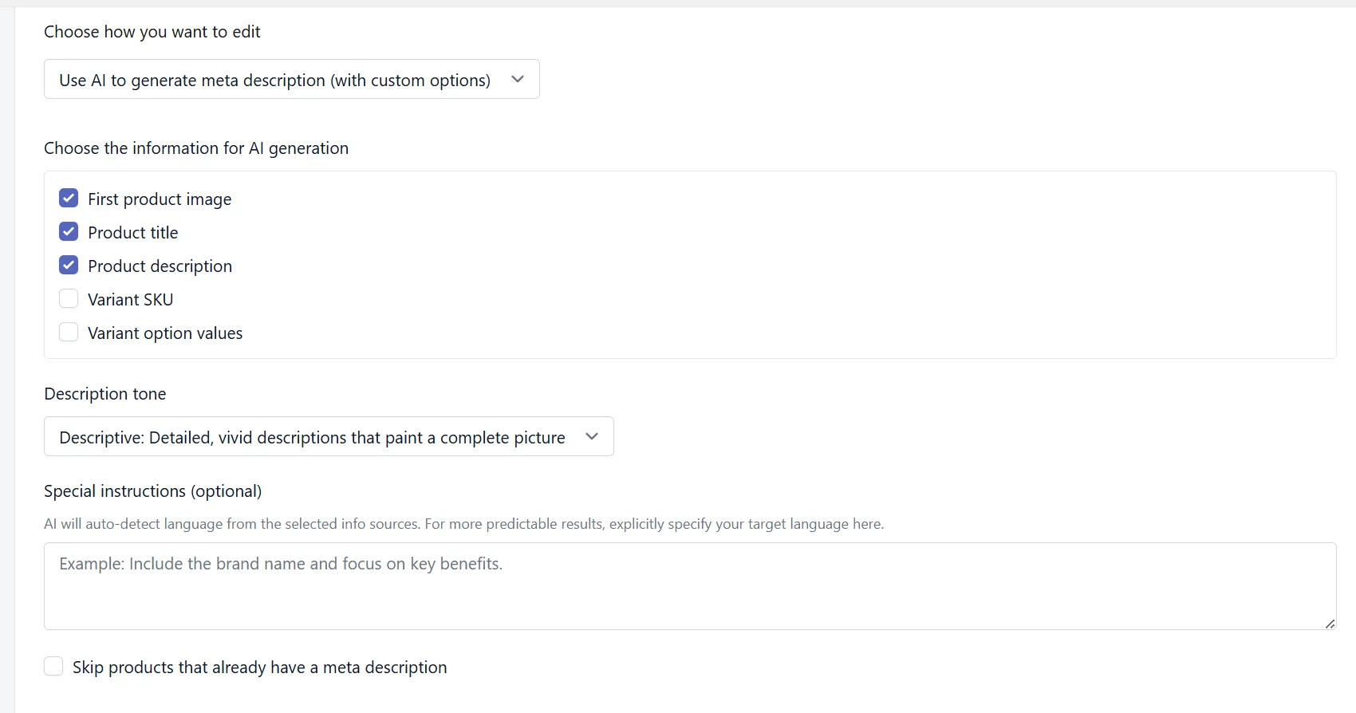The height and width of the screenshot is (713, 1356).
Task: Open the 'Use AI to generate meta description' dropdown
Action: click(291, 79)
